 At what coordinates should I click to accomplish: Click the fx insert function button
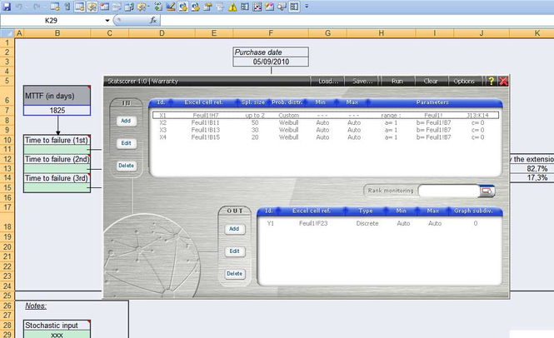(x=153, y=21)
